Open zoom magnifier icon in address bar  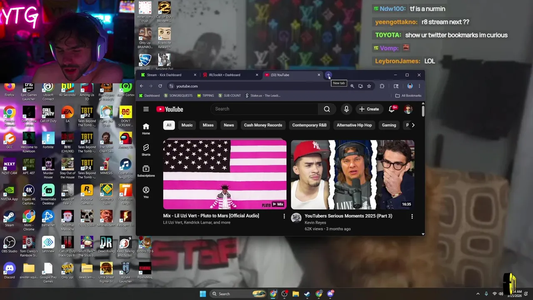point(352,86)
